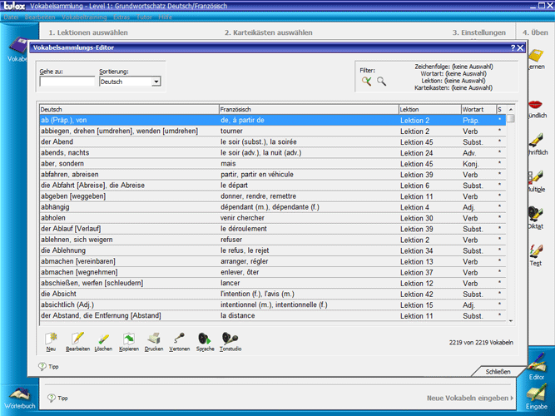Screen dimensions: 555x416
Task: Select the row 'abbiegen, drehen [umdrehen]'
Action: (x=273, y=131)
